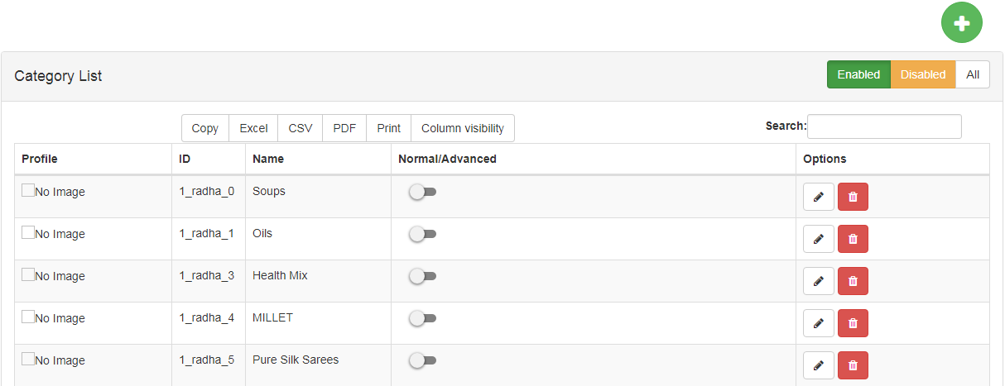Enable Advanced mode toggle for MILLET
The height and width of the screenshot is (386, 1005).
click(x=422, y=318)
